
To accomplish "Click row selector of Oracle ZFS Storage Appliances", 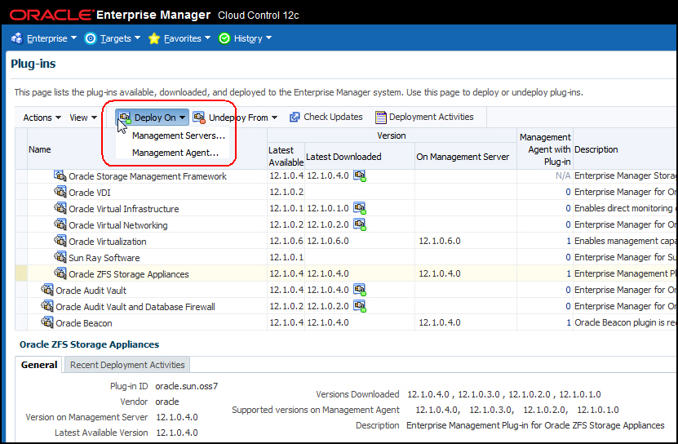I will 21,273.
